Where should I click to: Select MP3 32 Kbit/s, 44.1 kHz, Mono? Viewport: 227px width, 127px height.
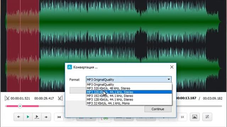point(129,103)
